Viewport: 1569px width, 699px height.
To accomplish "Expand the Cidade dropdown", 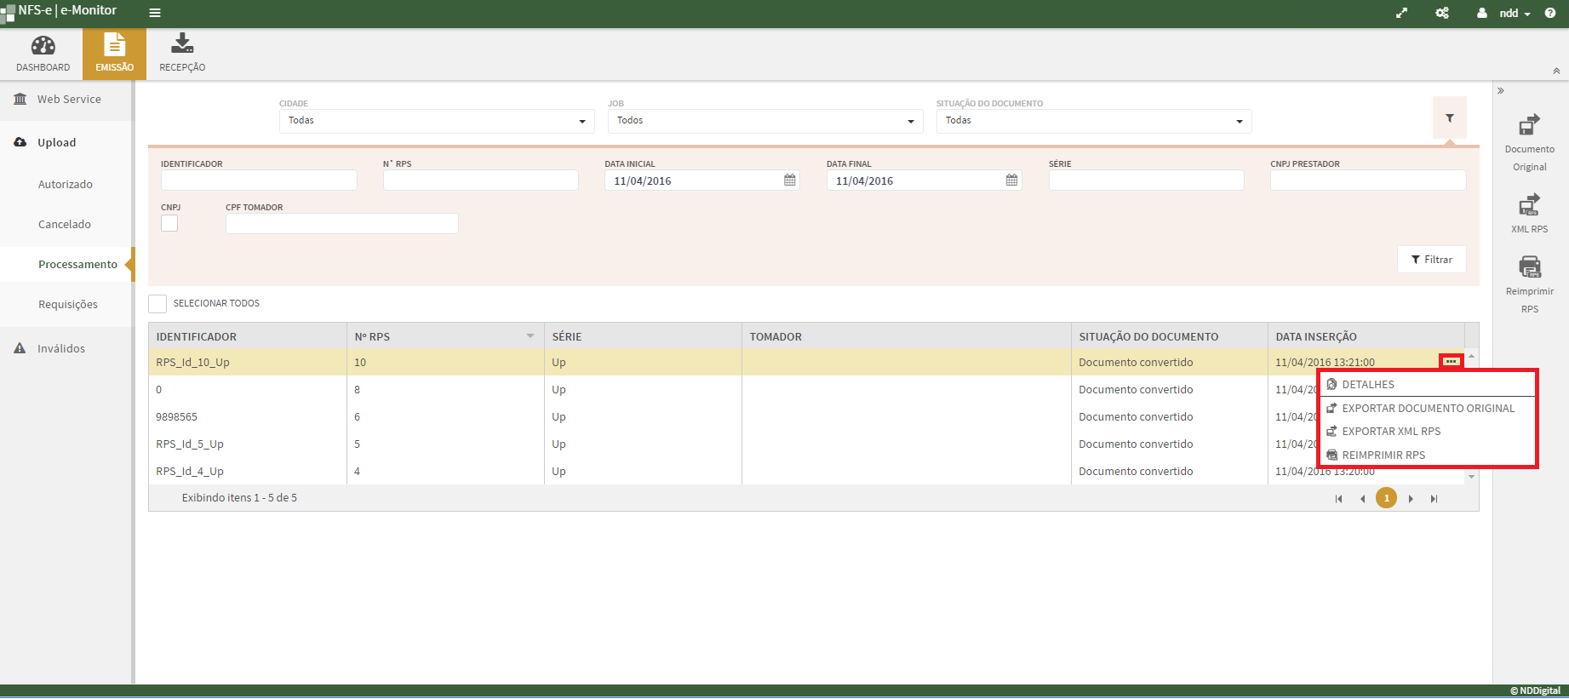I will [436, 121].
